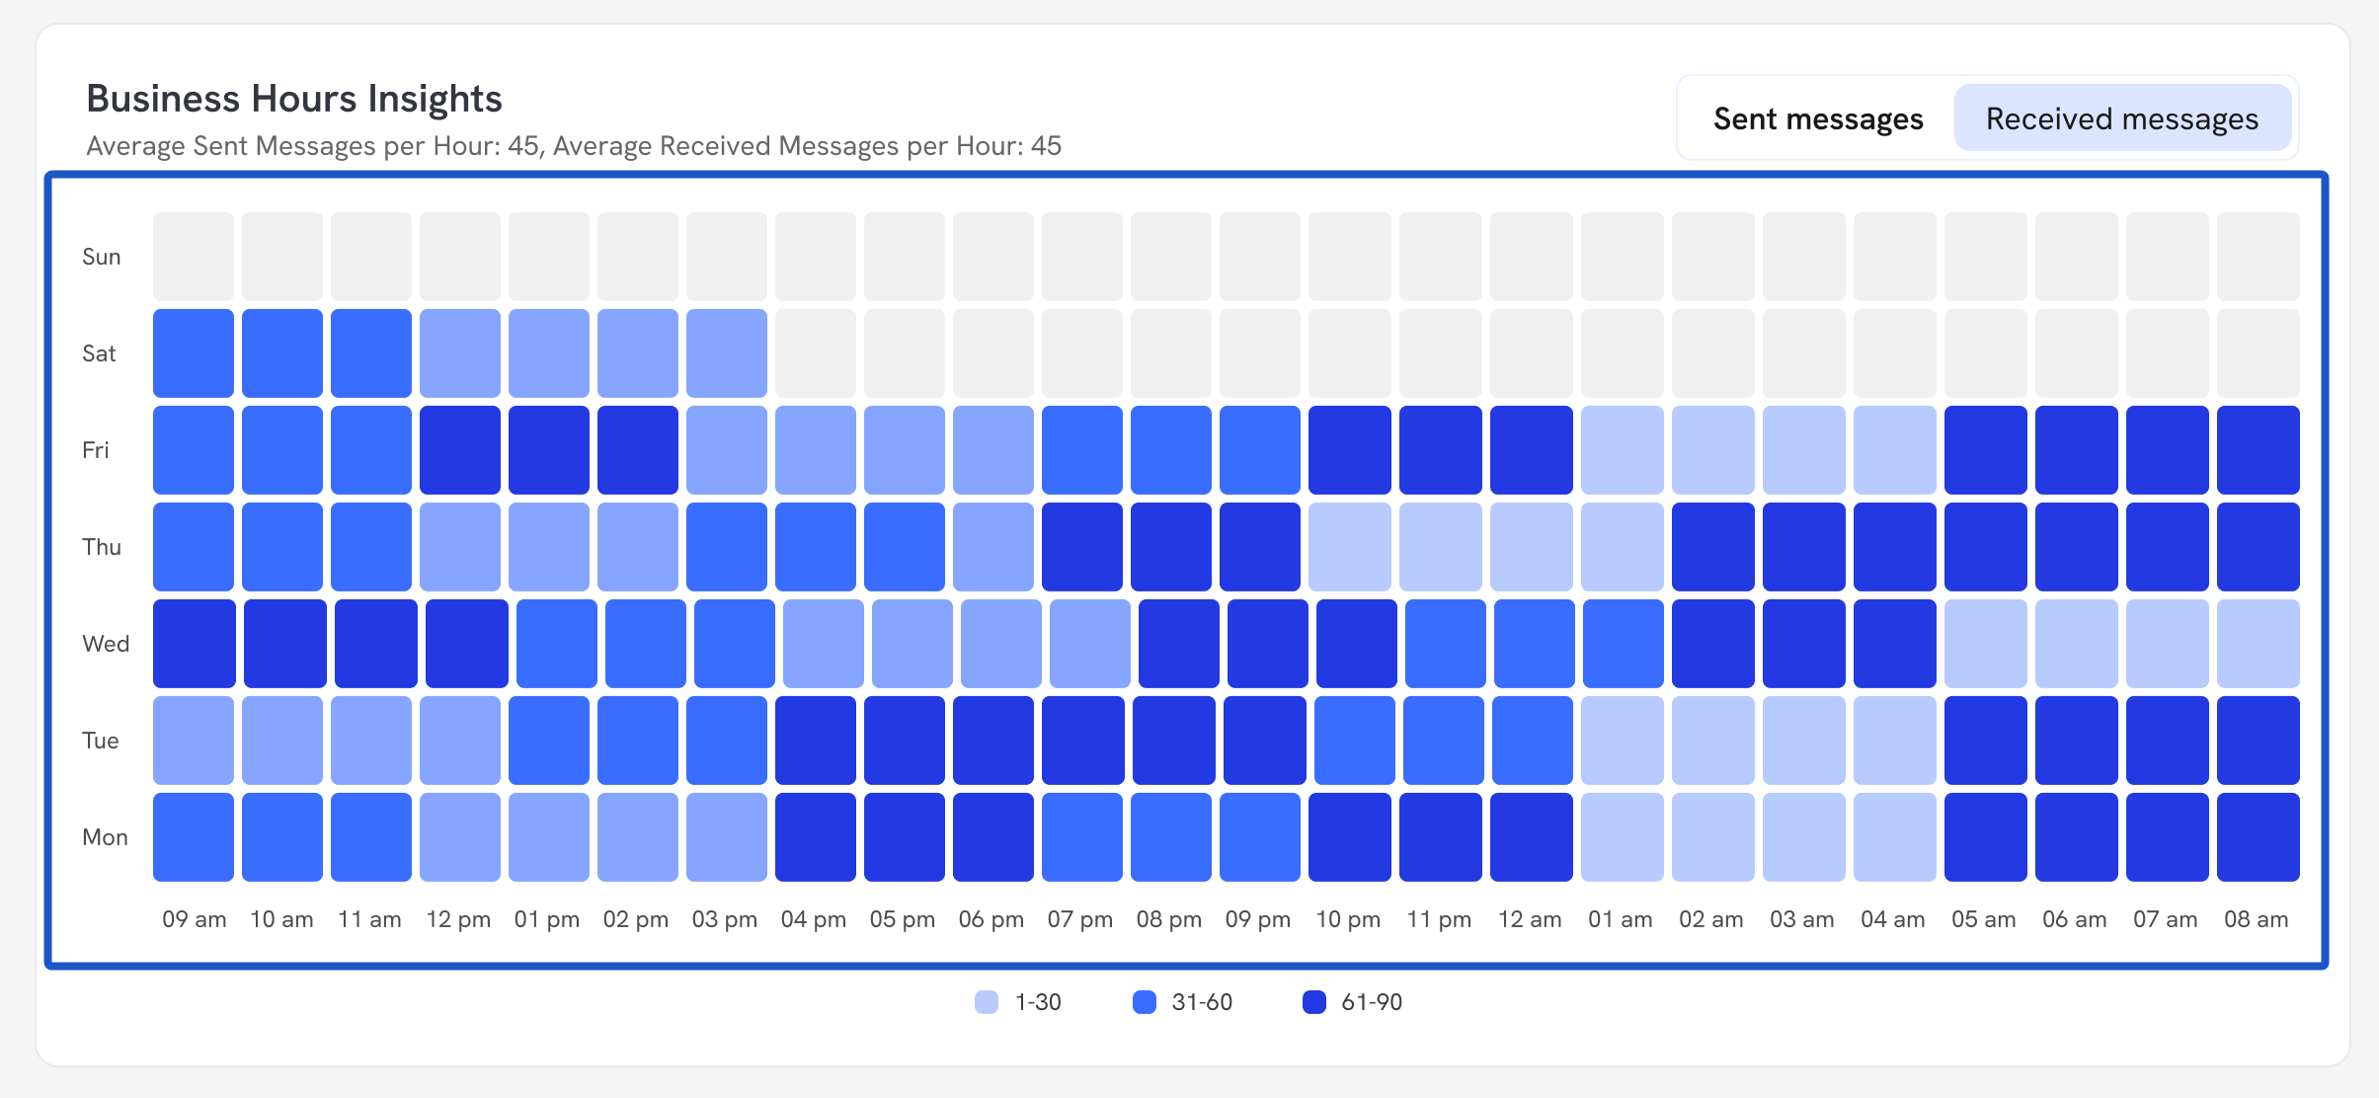Click the Friday 01 am heatmap cell

[1622, 450]
